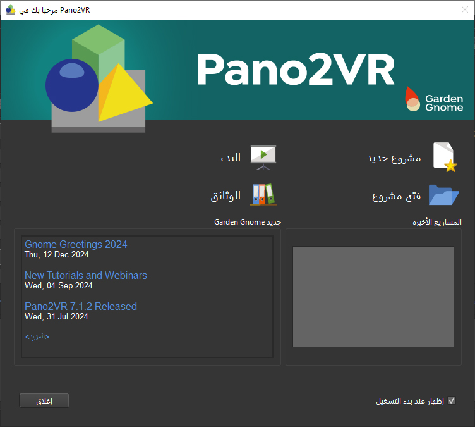Click the 'البدء' label
Viewport: 475px width, 427px height.
click(x=231, y=158)
